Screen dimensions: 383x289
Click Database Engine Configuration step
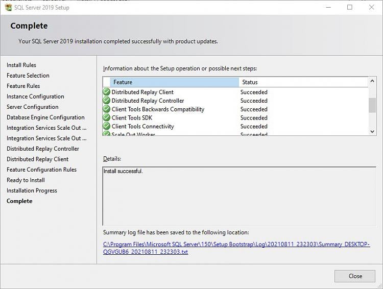(45, 117)
